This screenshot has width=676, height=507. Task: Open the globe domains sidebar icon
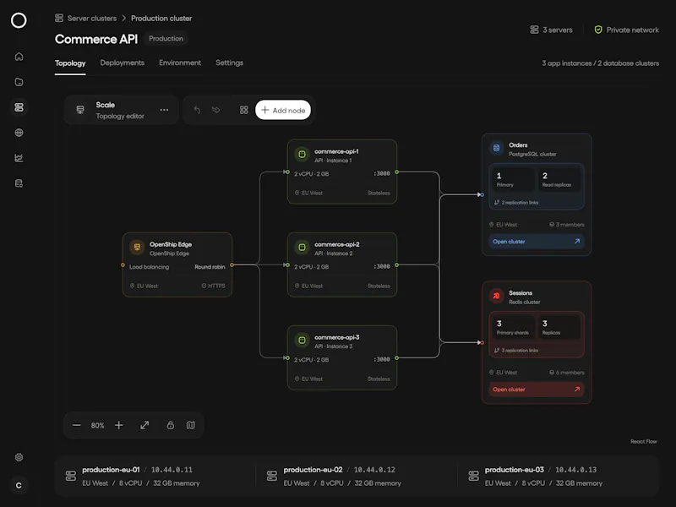19,133
